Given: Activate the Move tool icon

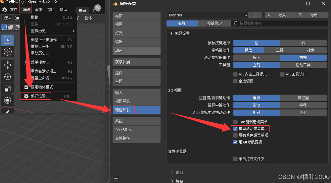Looking at the screenshot, I should click(x=8, y=65).
